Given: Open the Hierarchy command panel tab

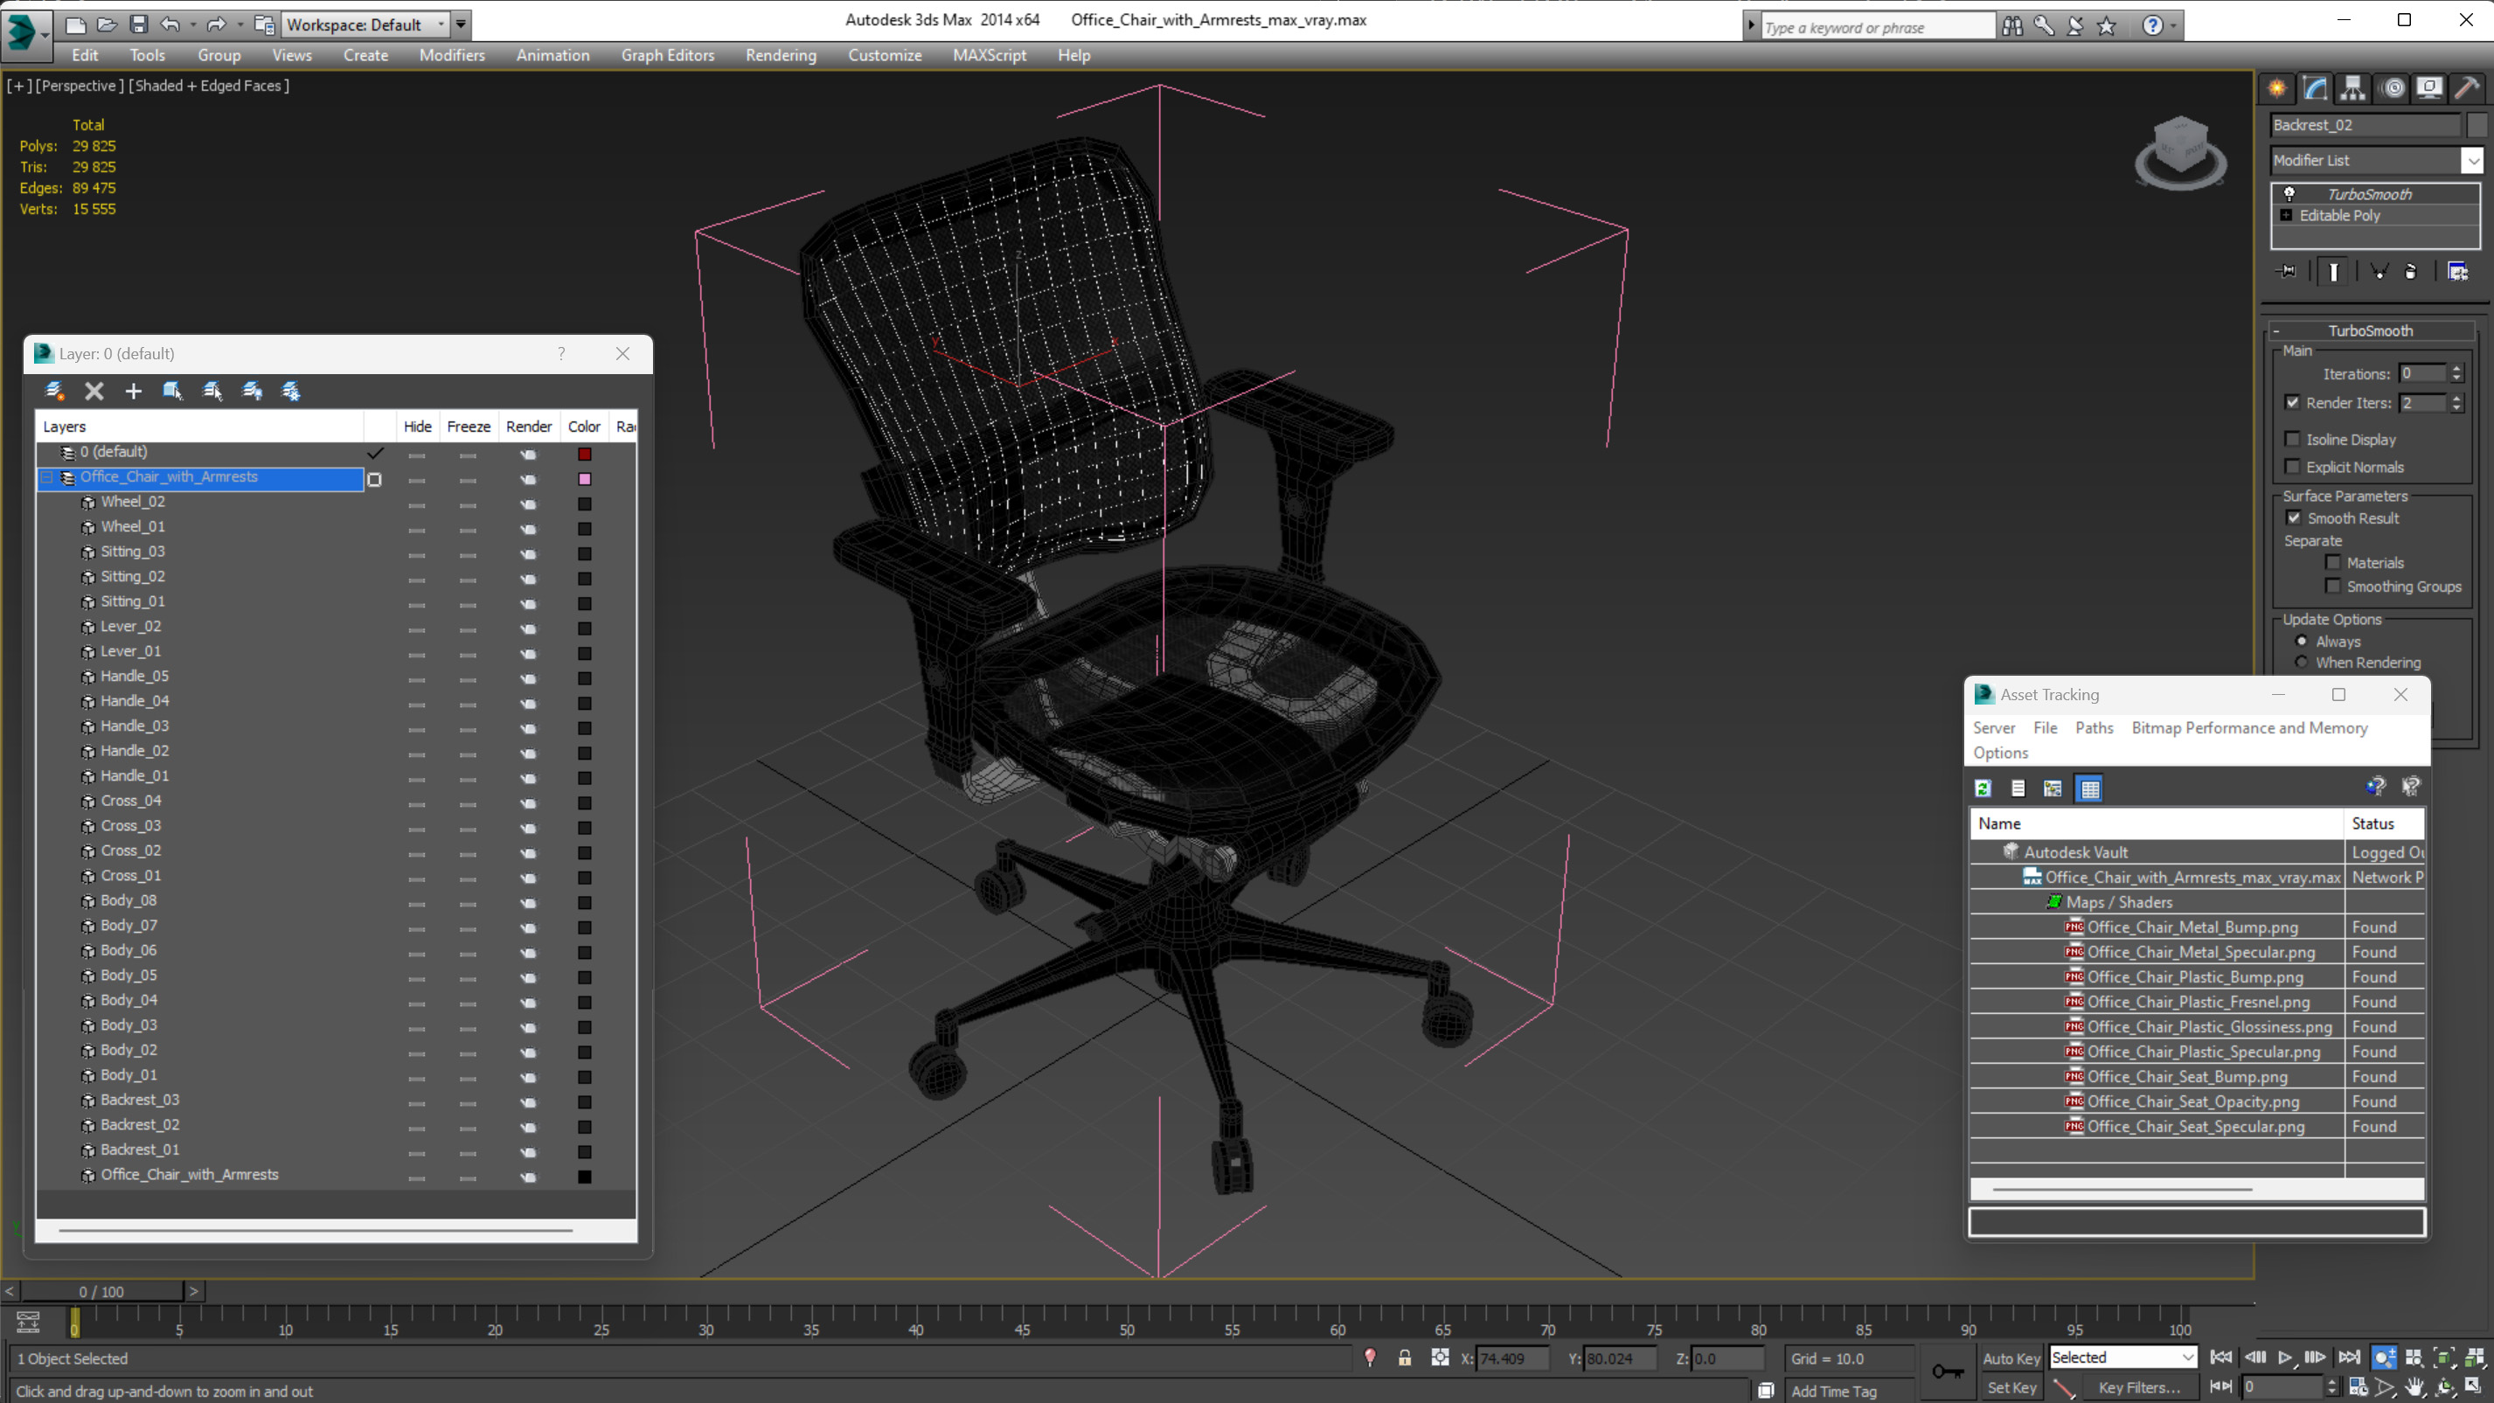Looking at the screenshot, I should tap(2352, 88).
